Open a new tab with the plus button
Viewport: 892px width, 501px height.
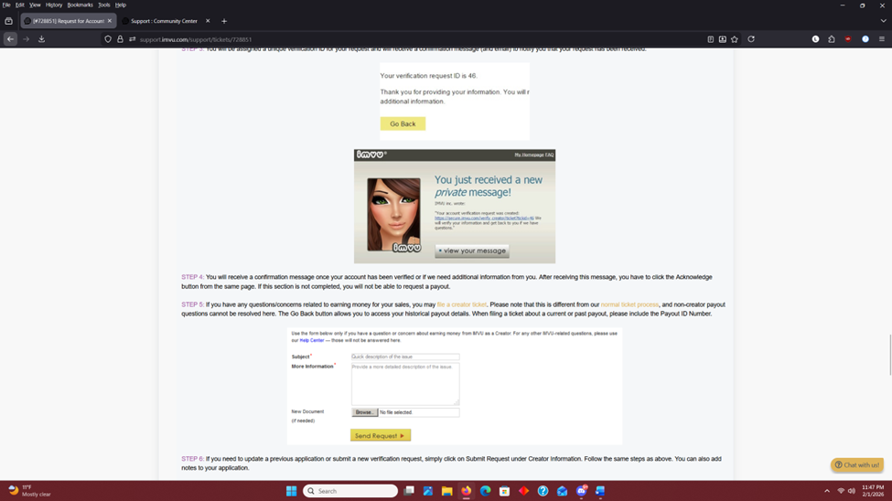coord(224,21)
